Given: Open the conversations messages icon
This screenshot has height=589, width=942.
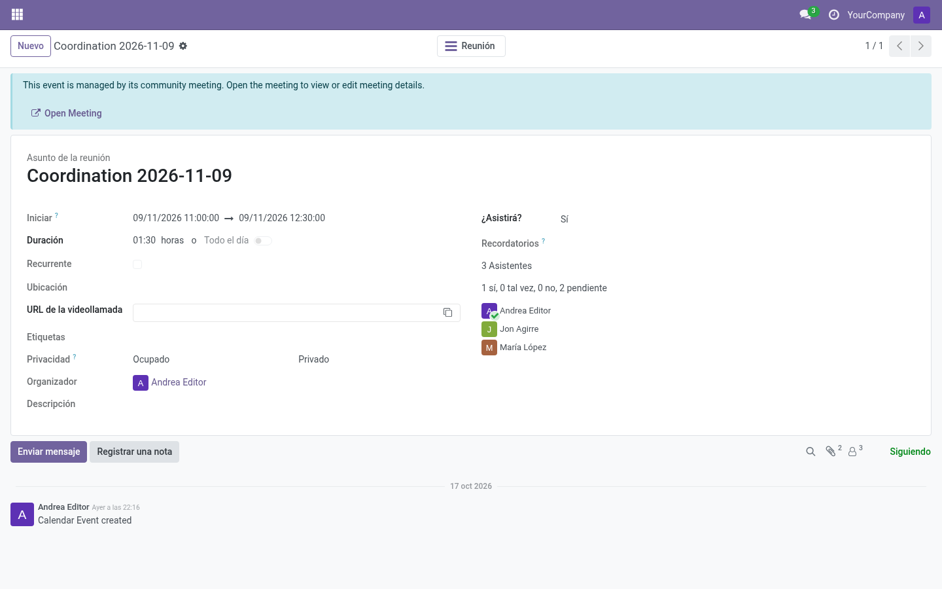Looking at the screenshot, I should click(x=805, y=14).
